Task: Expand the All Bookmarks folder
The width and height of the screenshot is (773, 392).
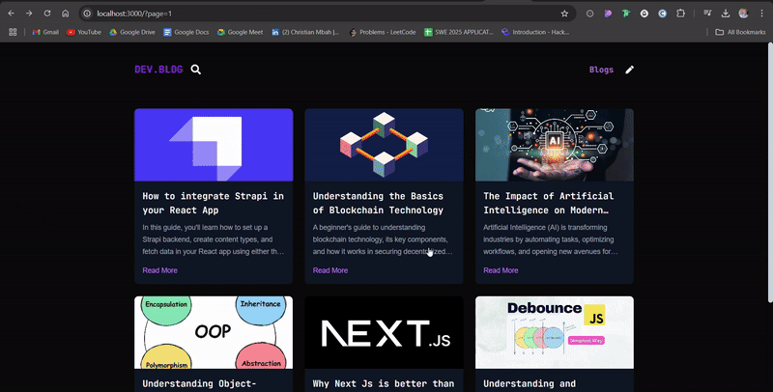Action: 740,32
